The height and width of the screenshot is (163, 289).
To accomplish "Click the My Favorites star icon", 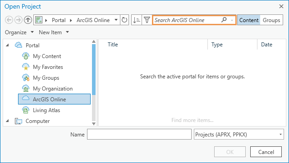I will pos(26,67).
